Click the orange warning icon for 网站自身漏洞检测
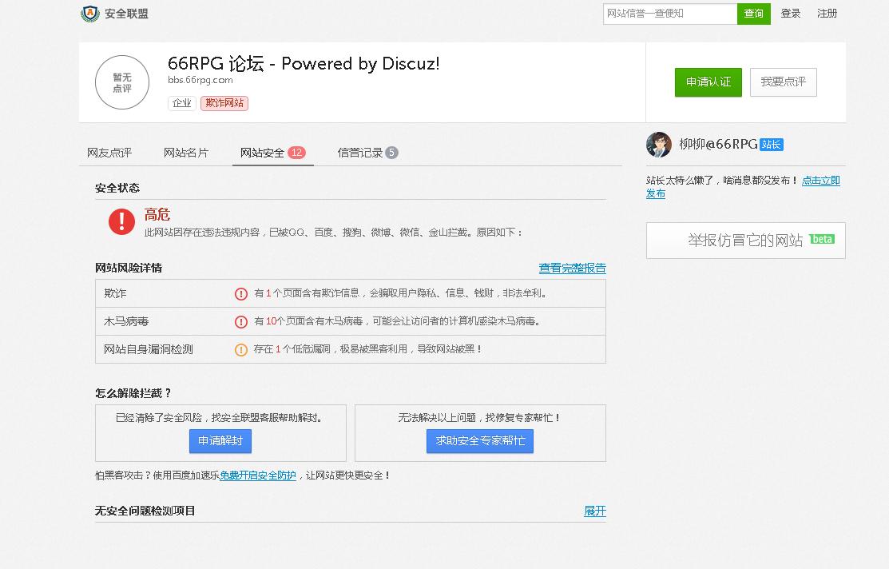The image size is (889, 569). [241, 349]
